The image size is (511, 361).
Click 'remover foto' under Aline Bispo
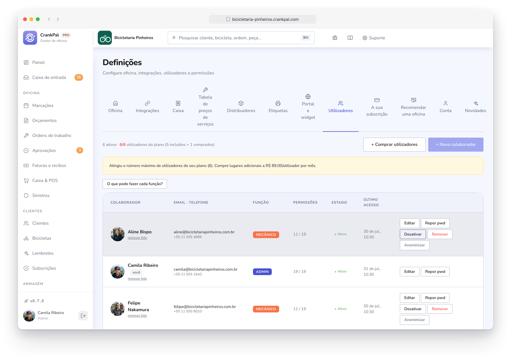tap(137, 238)
